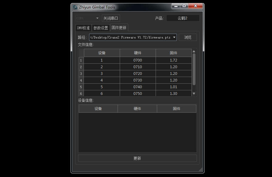Select row header 5 in file table

[81, 87]
